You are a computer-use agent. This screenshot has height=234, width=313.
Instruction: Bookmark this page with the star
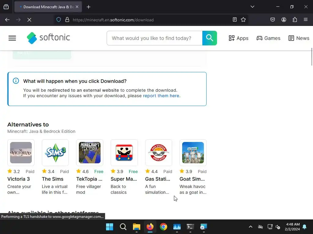tap(243, 20)
